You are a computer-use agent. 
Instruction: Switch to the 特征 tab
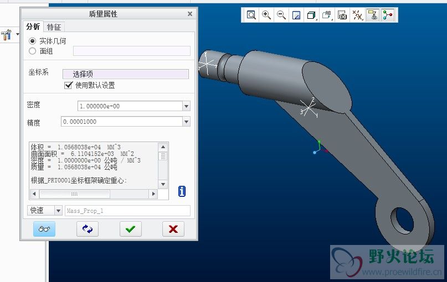pos(54,27)
